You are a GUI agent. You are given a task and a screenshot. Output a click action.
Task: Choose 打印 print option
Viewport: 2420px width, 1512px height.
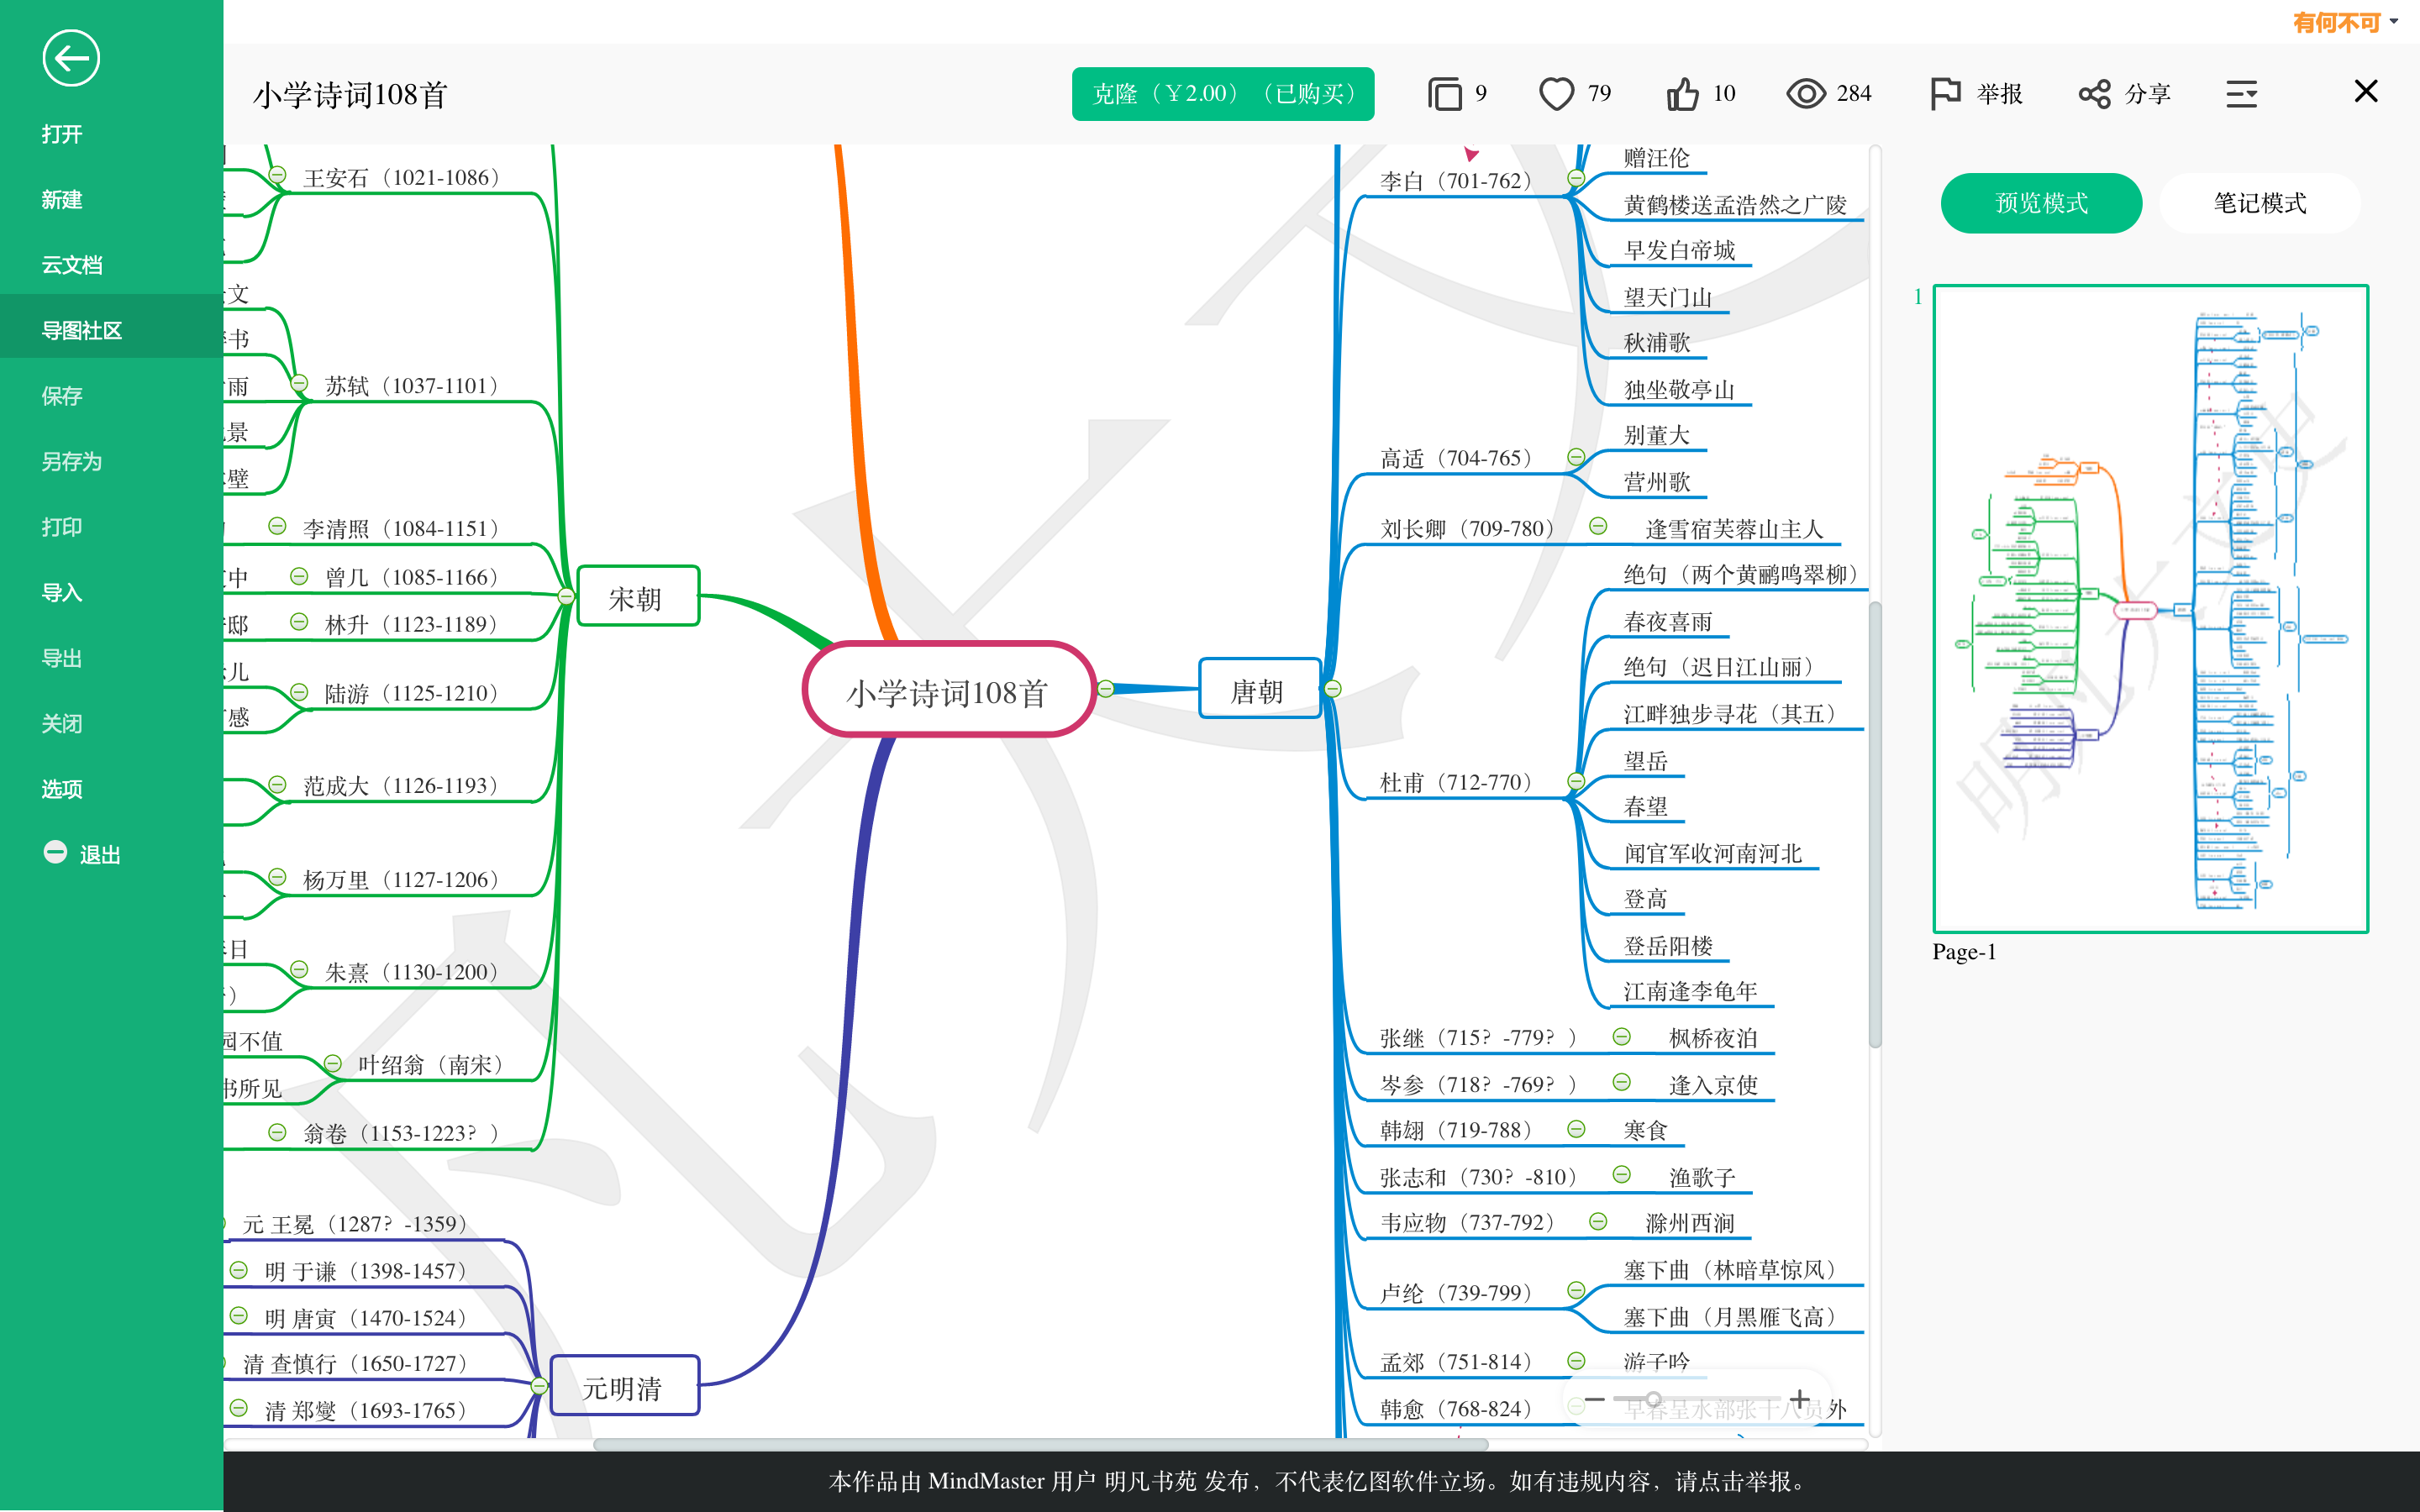click(x=62, y=527)
